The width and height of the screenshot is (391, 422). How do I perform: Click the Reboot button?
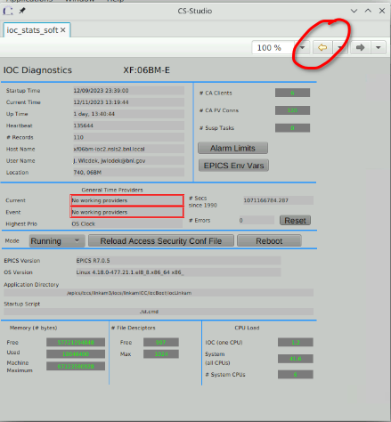[269, 240]
